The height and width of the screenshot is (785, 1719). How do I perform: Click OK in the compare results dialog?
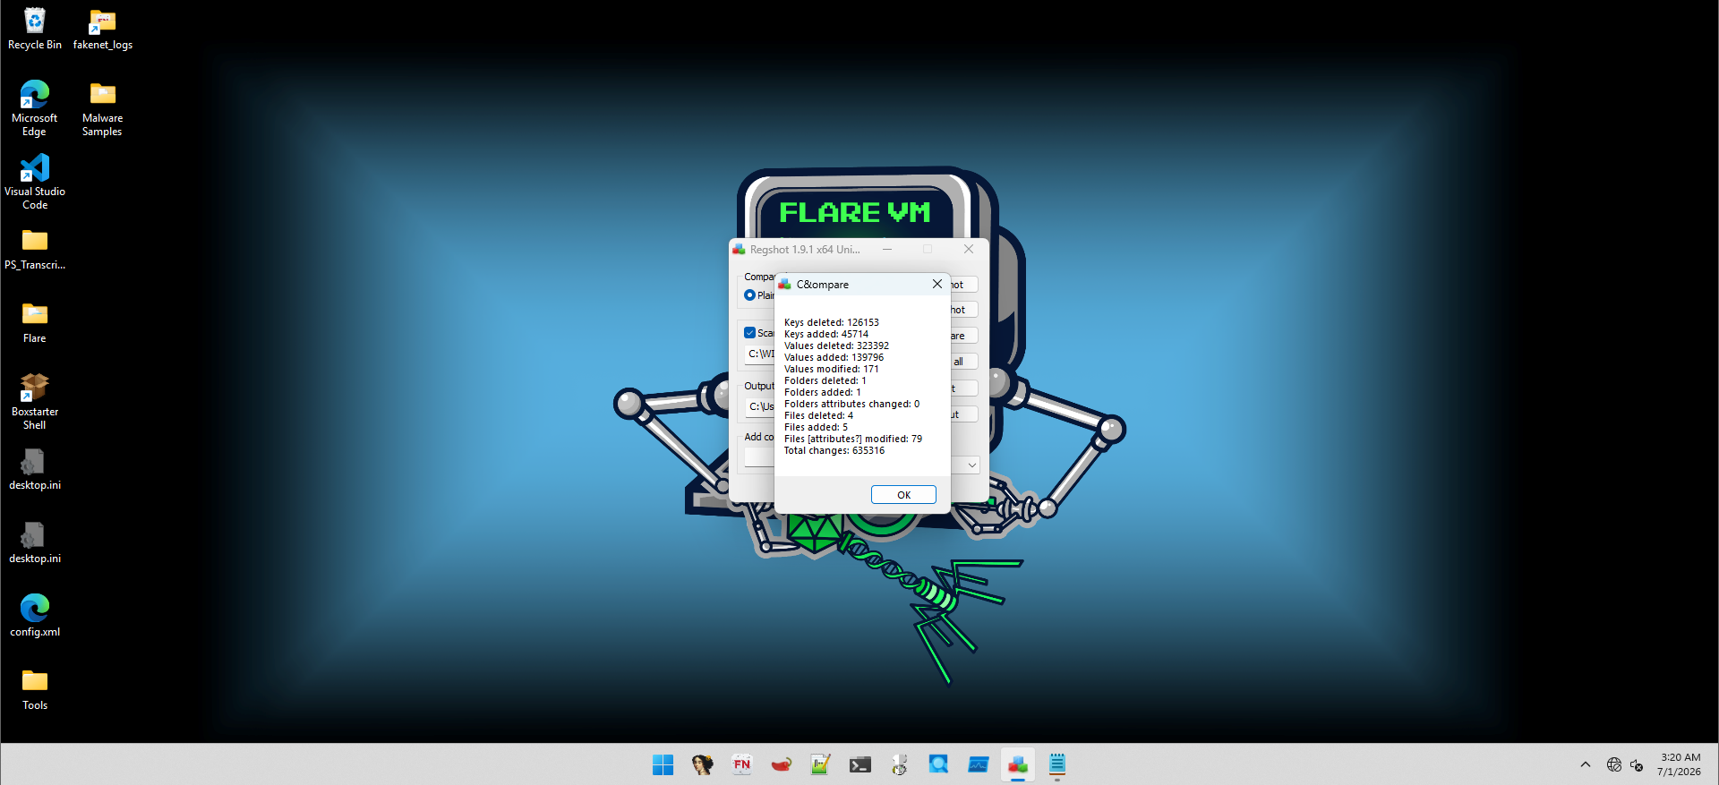(x=903, y=495)
